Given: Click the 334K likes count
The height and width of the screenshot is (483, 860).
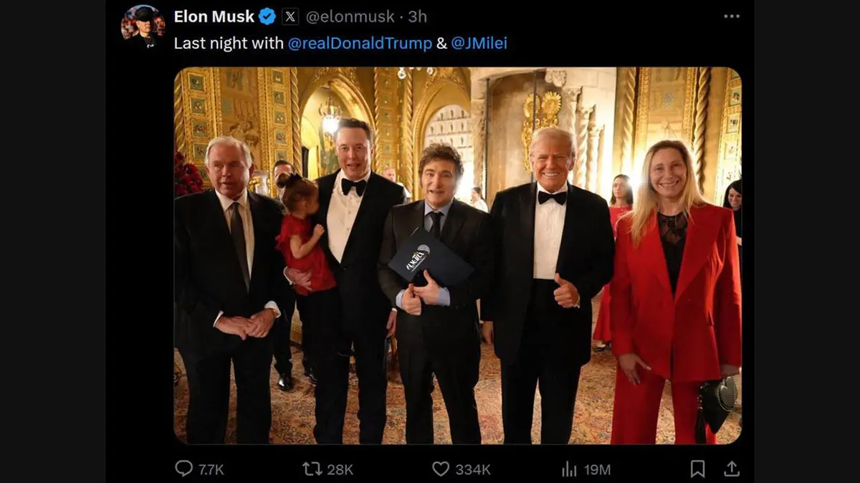Looking at the screenshot, I should tap(473, 469).
